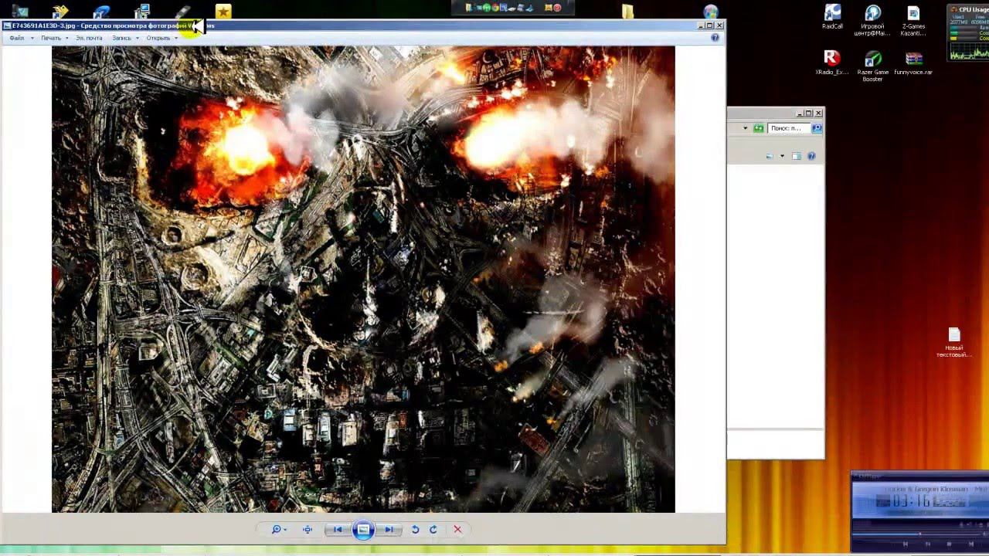Click the displayed skull city photo
Viewport: 989px width, 556px height.
coord(363,279)
